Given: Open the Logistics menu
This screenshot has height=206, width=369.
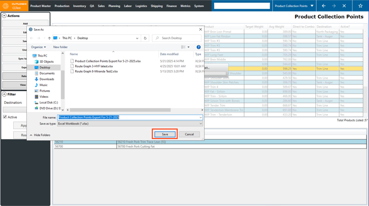Looking at the screenshot, I should point(141,6).
